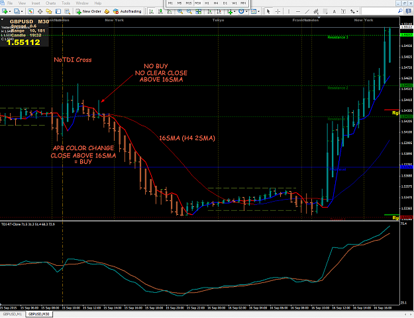
Task: Zoom in on the chart
Action: [x=180, y=11]
